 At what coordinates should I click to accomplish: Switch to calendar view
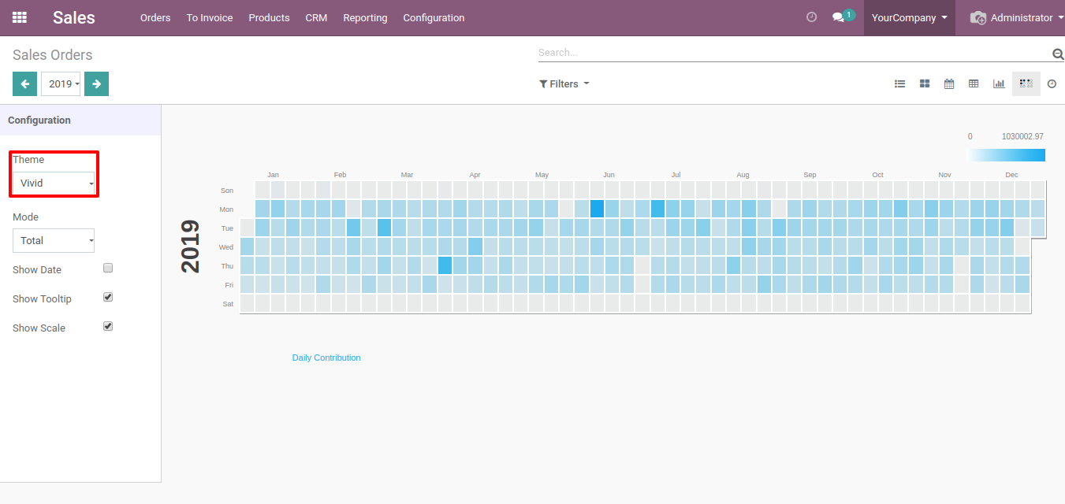pyautogui.click(x=949, y=83)
